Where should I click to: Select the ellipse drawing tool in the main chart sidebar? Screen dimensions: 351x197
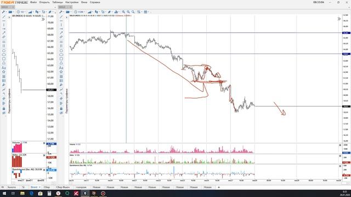[x=61, y=55]
